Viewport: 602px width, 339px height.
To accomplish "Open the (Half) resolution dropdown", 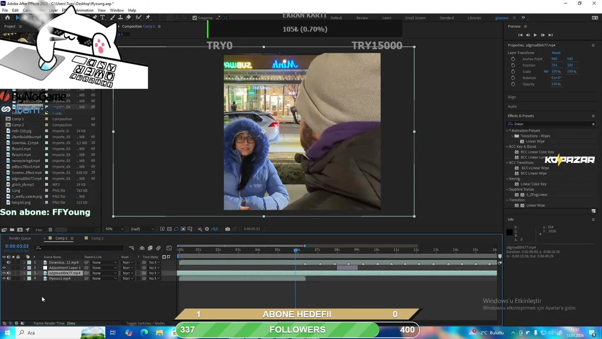I will click(142, 229).
